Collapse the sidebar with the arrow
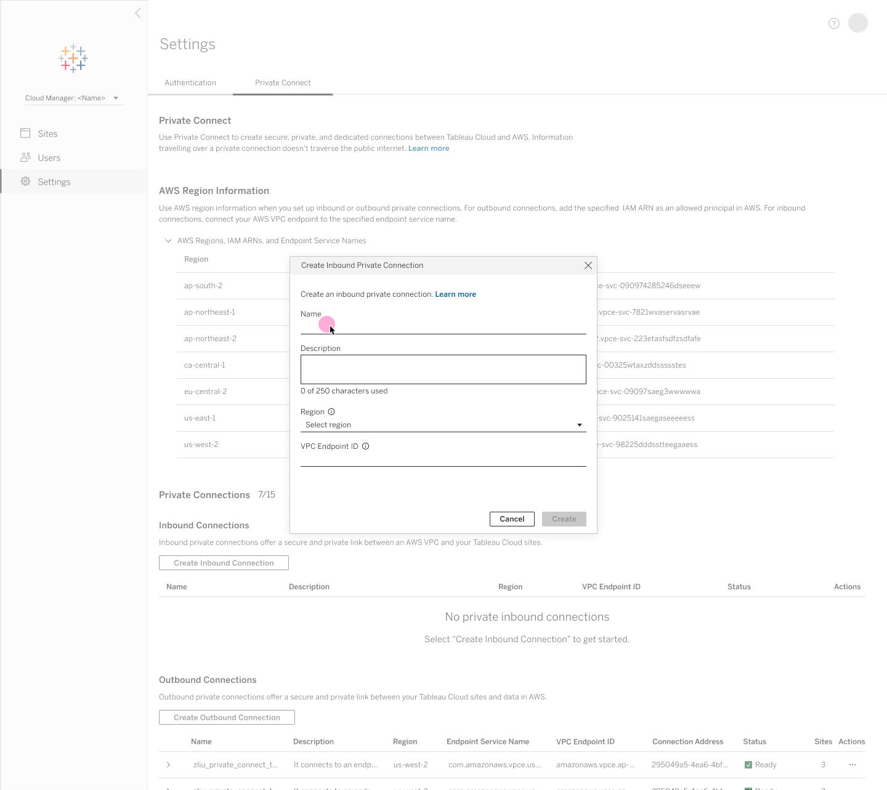This screenshot has width=887, height=790. pos(138,13)
